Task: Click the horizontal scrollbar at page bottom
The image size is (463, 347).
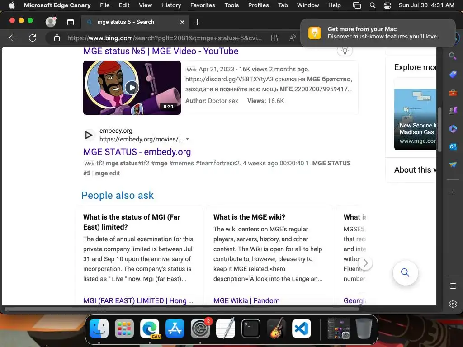Action: (x=182, y=309)
